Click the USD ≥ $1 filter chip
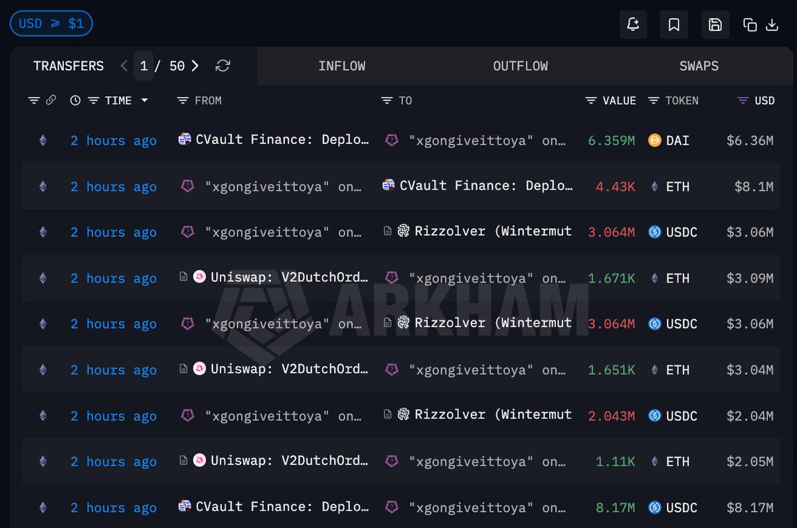Viewport: 797px width, 528px height. (x=51, y=24)
